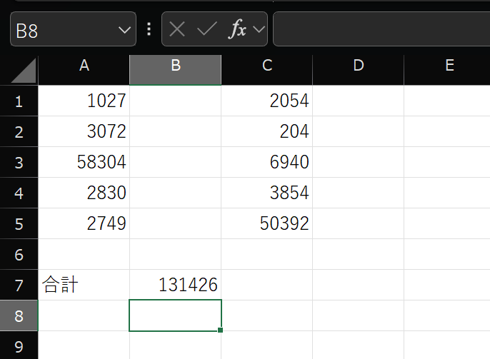Select column C header
490x359 pixels.
[x=266, y=66]
